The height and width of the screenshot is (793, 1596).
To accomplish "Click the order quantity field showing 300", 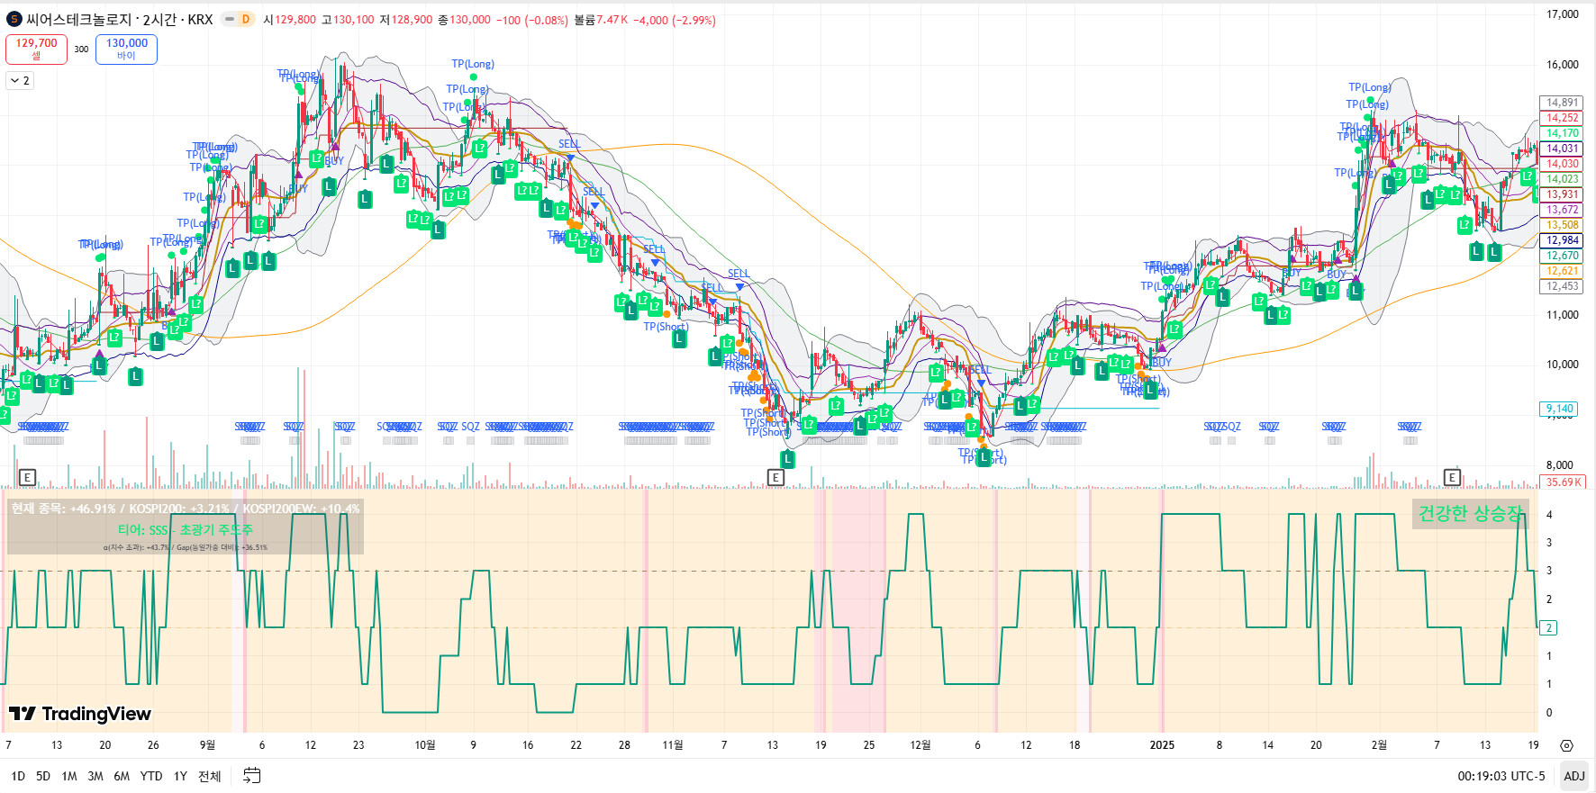I will (x=81, y=50).
